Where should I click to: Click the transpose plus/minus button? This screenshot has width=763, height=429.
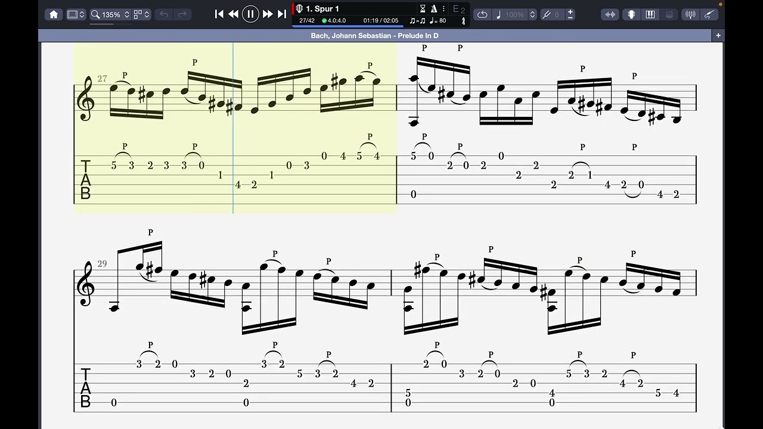point(570,14)
